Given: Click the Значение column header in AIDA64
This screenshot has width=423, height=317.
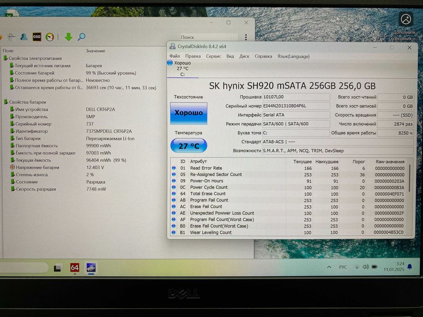Looking at the screenshot, I should (x=96, y=51).
